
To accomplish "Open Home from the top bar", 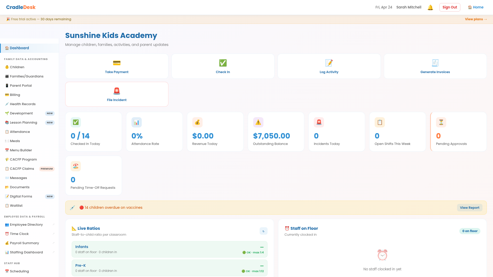I will [476, 7].
